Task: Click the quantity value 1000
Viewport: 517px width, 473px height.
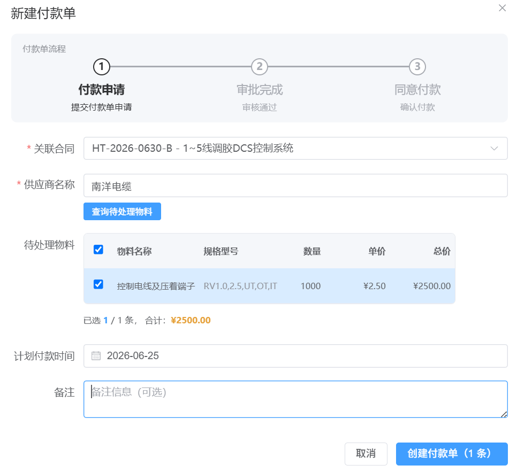Action: tap(310, 286)
